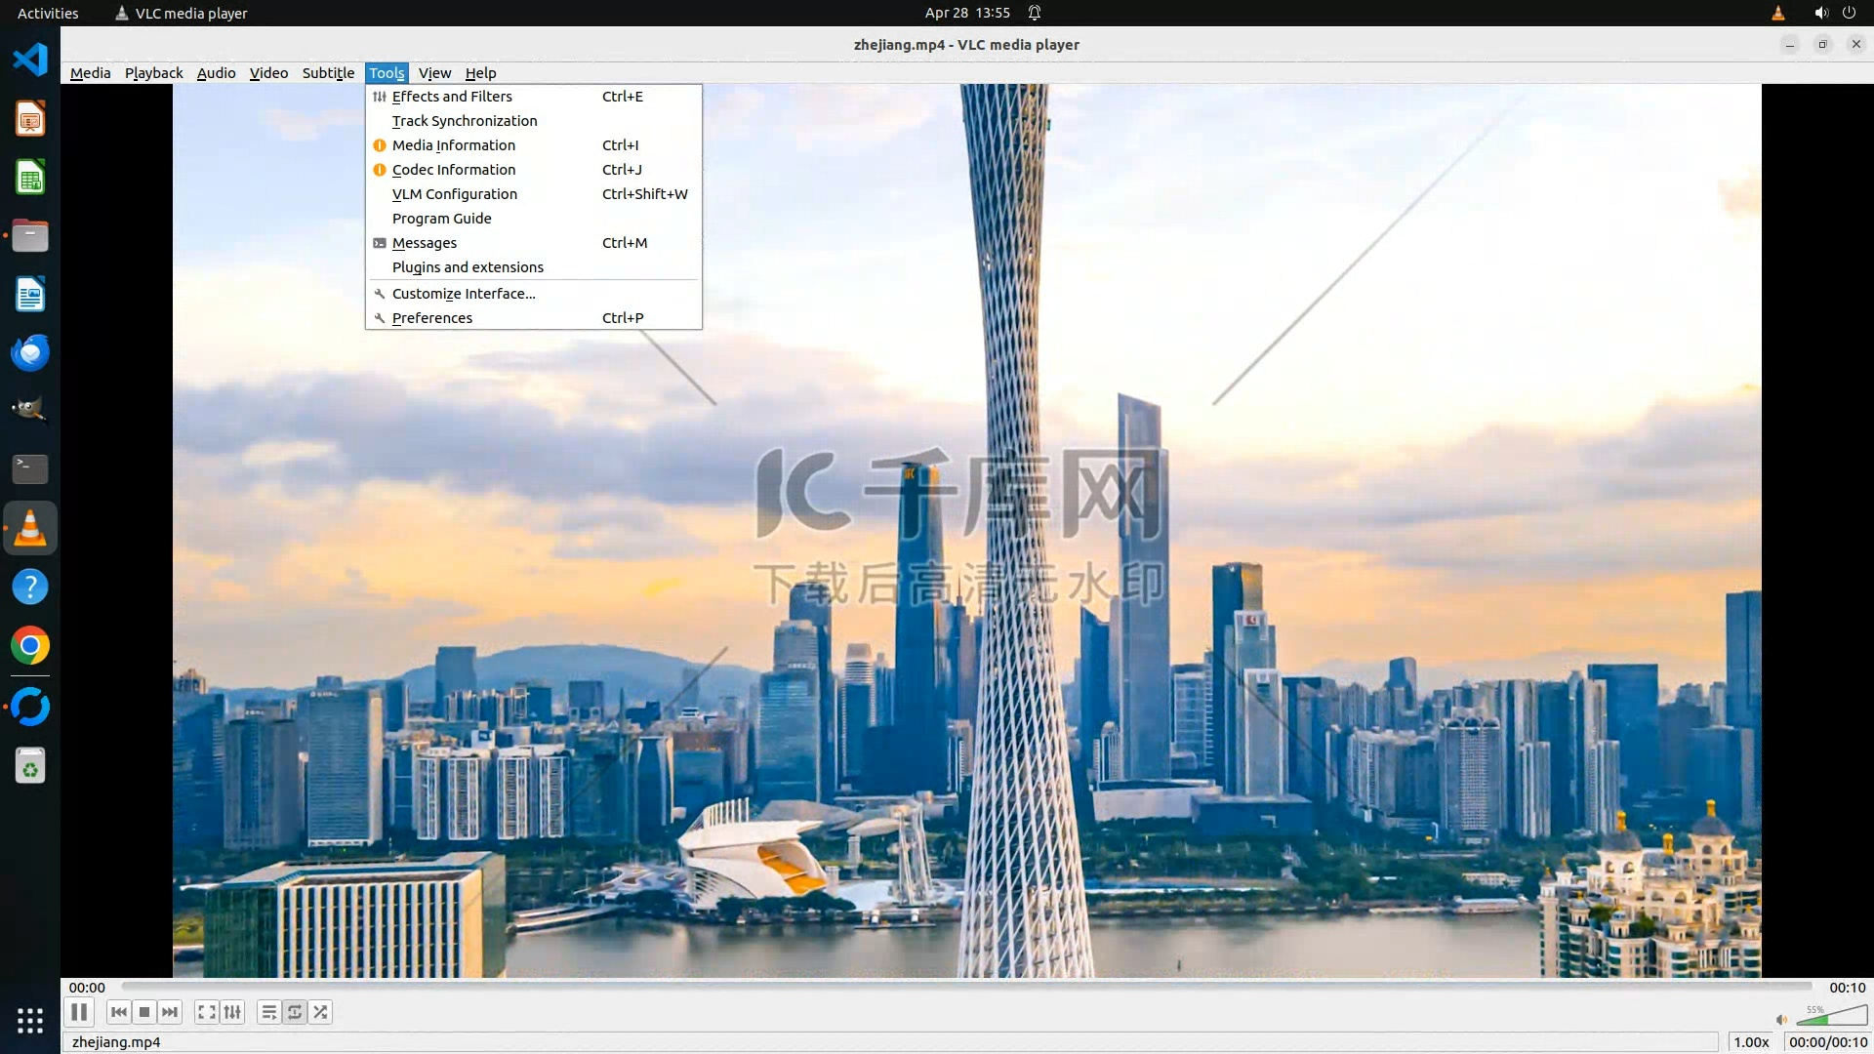1874x1054 pixels.
Task: Open the Subtitle menu
Action: point(328,73)
